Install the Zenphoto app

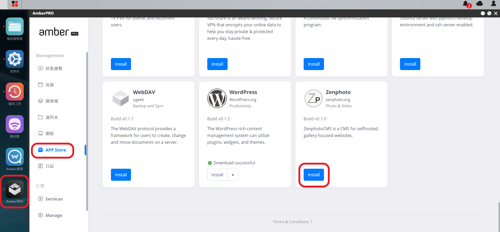pos(314,175)
